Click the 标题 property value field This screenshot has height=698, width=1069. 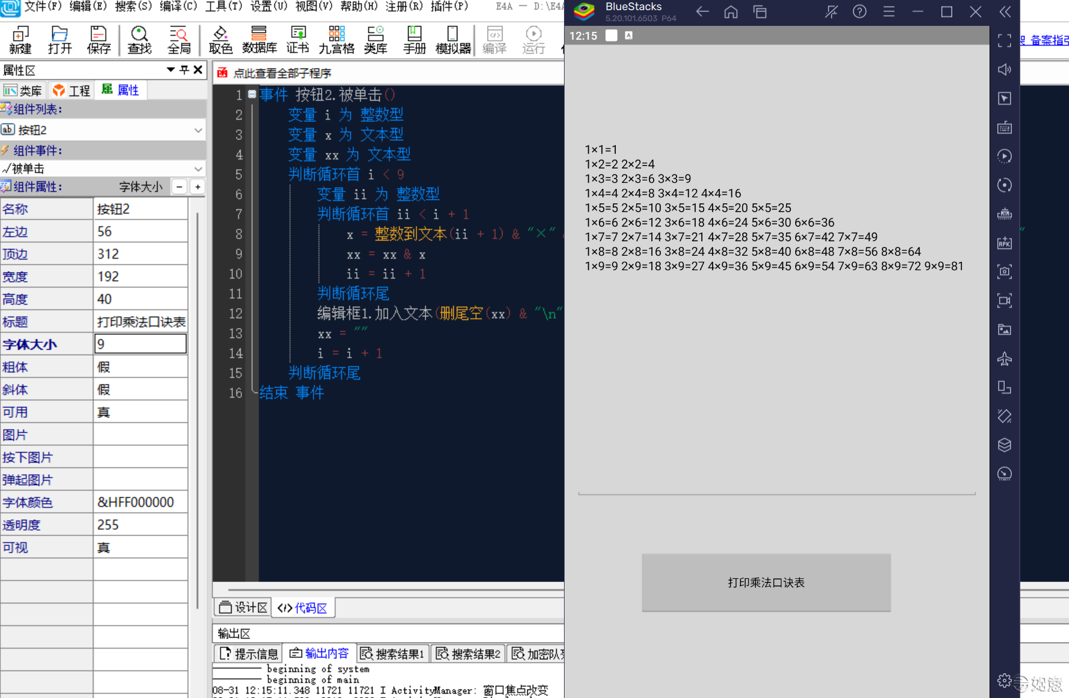click(140, 322)
